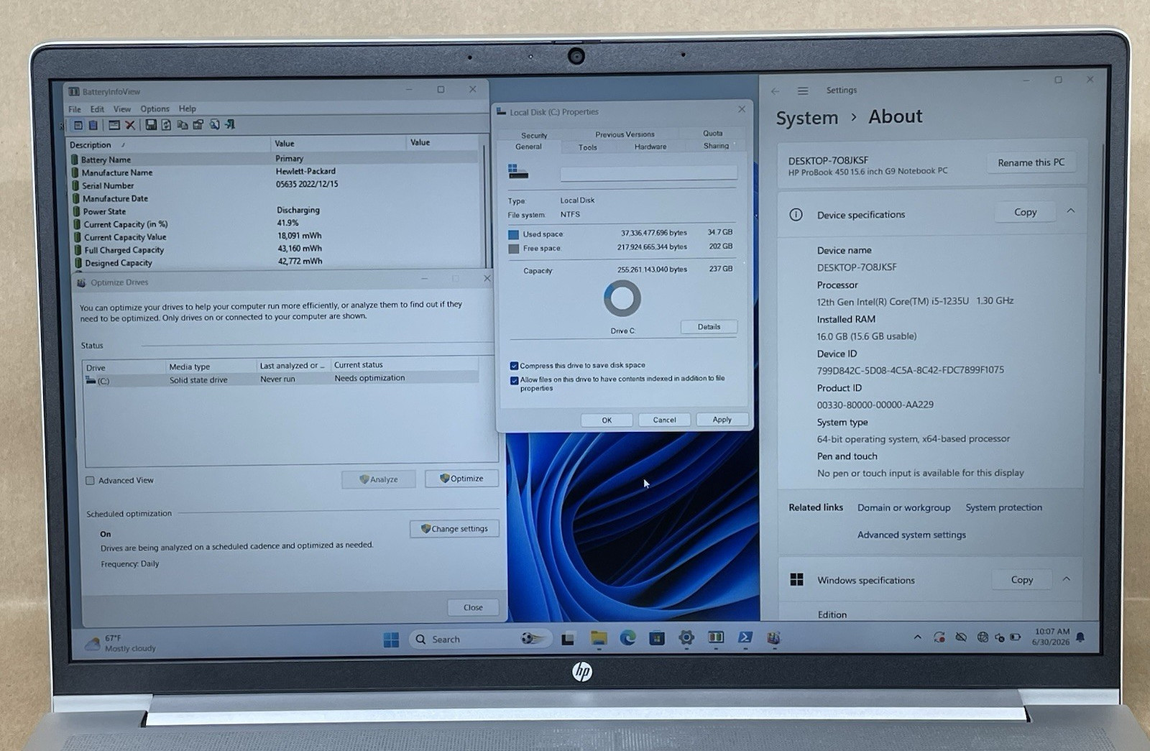This screenshot has width=1150, height=751.
Task: Click the Optimize Drives defrag icon on taskbar
Action: coord(774,638)
